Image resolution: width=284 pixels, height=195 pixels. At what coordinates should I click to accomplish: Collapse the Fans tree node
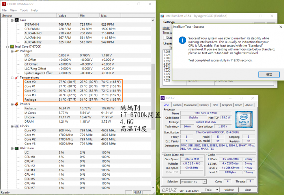12,20
